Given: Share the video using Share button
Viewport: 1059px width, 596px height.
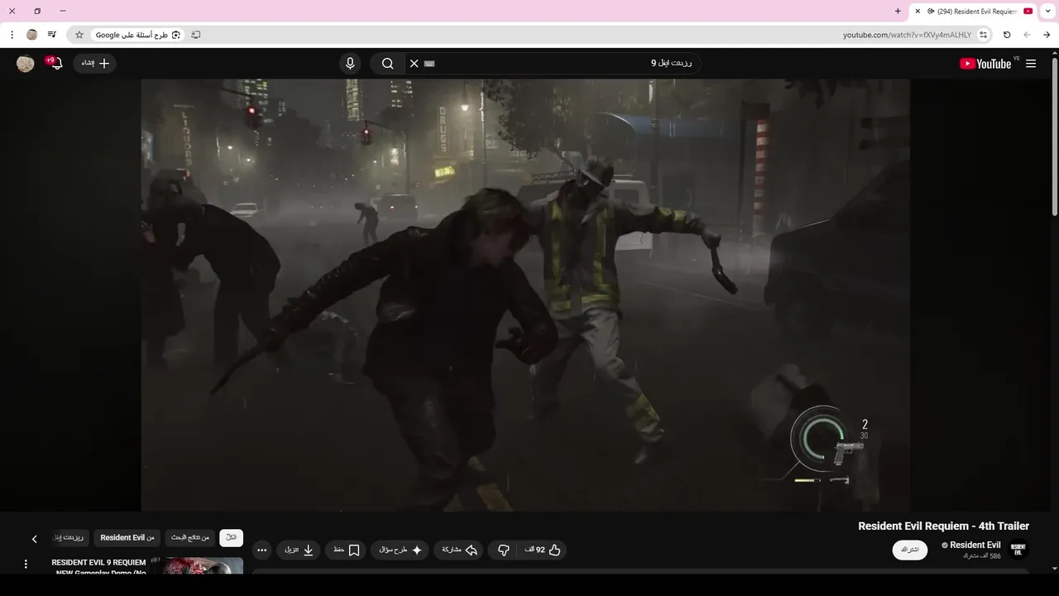Looking at the screenshot, I should point(459,550).
